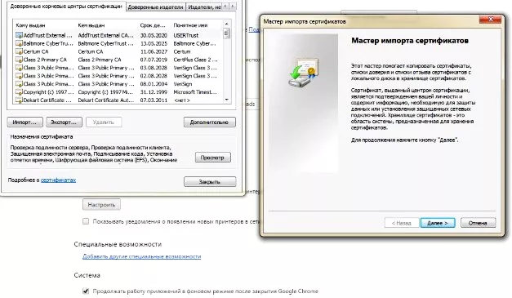Image resolution: width=512 pixels, height=298 pixels.
Task: Click the Экспорт... button
Action: tap(64, 122)
